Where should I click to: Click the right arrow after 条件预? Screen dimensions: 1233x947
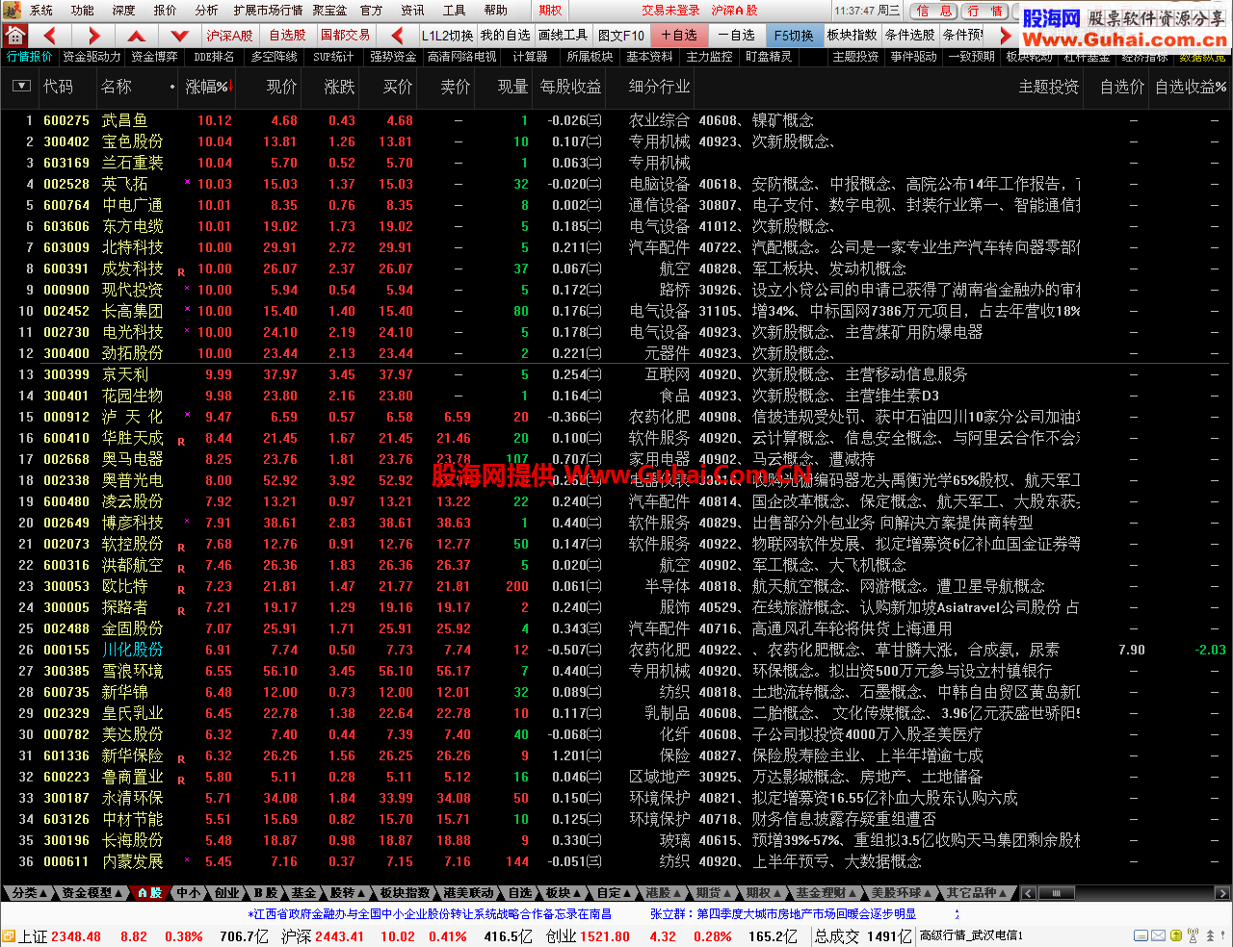[1005, 36]
